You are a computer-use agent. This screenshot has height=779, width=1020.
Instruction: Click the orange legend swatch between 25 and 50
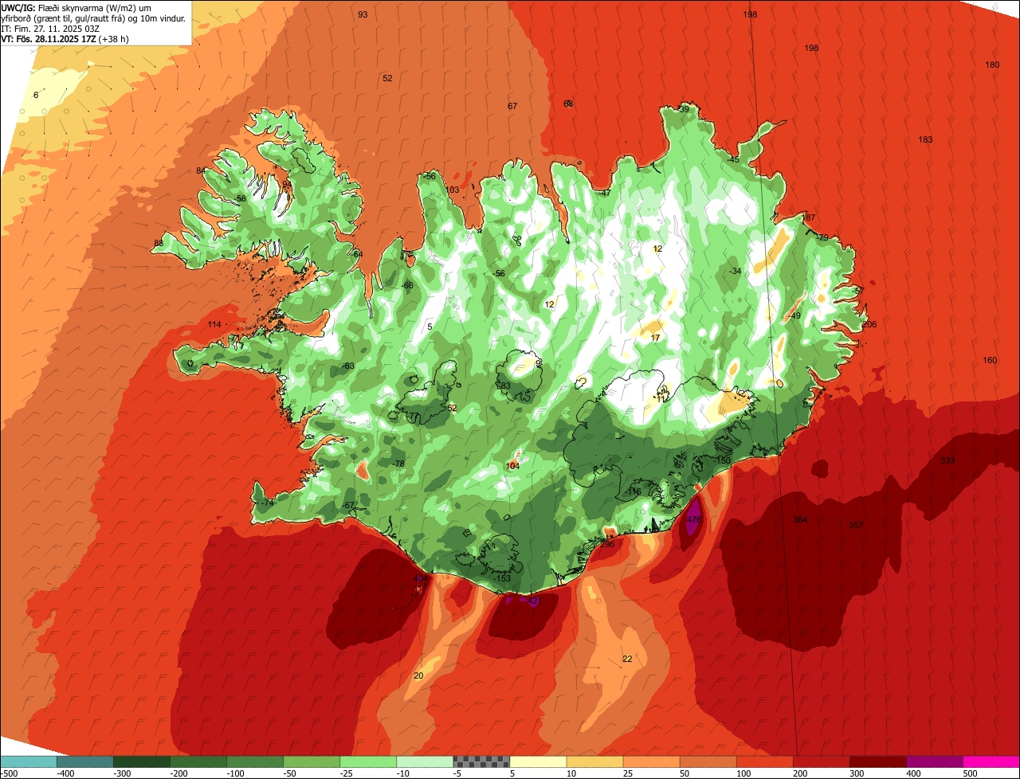(x=650, y=761)
